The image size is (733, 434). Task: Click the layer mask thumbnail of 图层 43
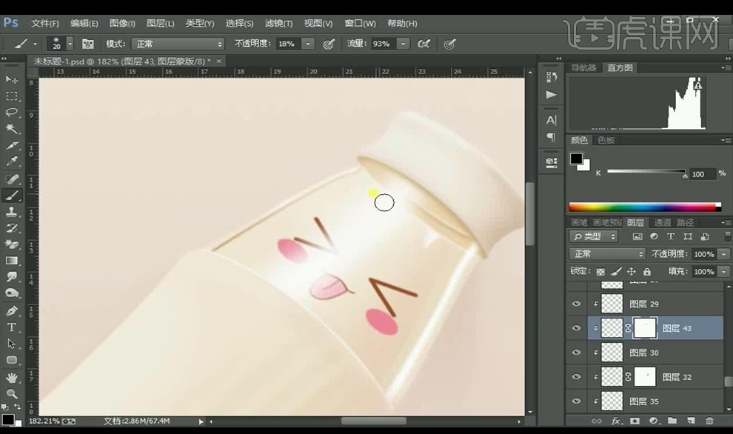click(x=643, y=328)
